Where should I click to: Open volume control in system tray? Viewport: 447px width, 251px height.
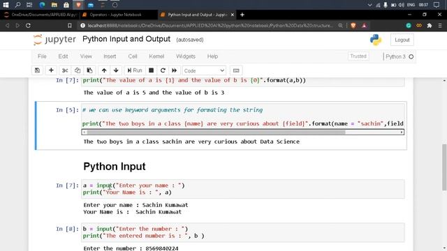point(402,5)
